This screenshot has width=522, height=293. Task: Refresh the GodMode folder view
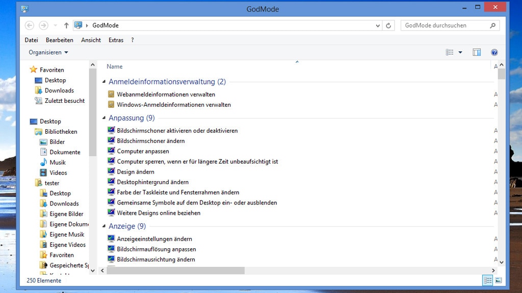pos(389,25)
